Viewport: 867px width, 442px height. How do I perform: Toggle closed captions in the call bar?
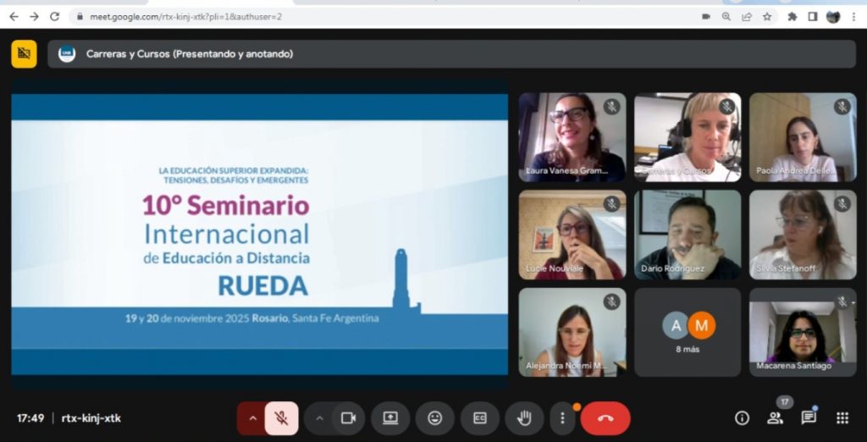[480, 418]
